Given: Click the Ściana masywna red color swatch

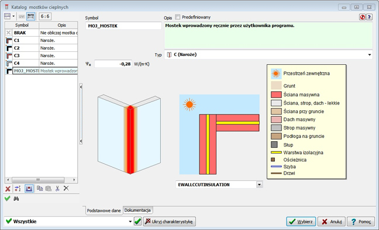Looking at the screenshot, I should coord(276,95).
